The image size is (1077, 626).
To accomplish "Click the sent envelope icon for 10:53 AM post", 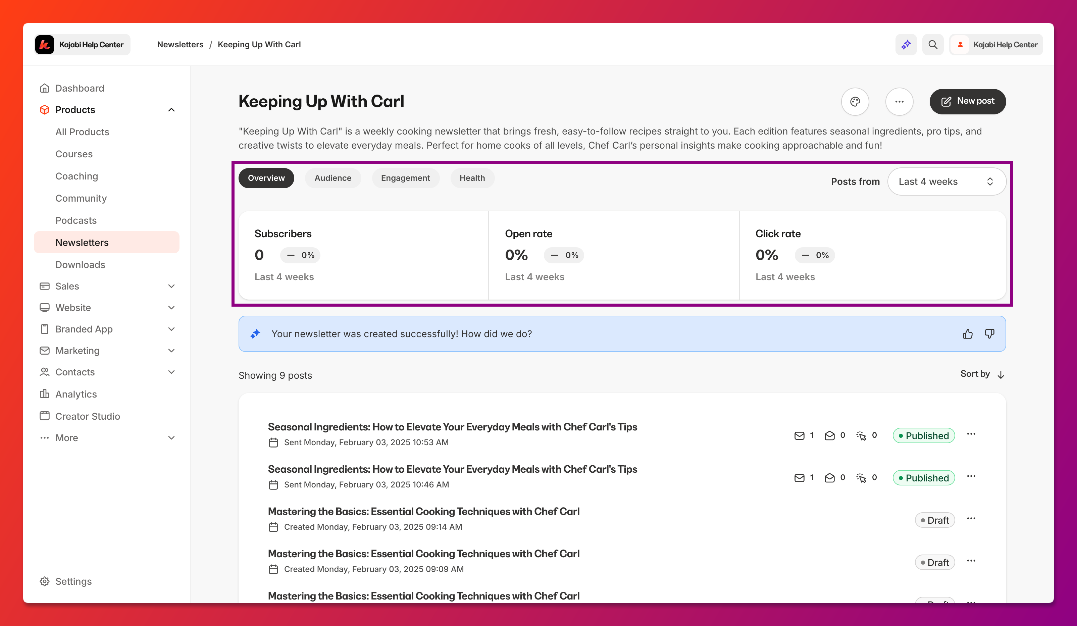I will pyautogui.click(x=799, y=435).
